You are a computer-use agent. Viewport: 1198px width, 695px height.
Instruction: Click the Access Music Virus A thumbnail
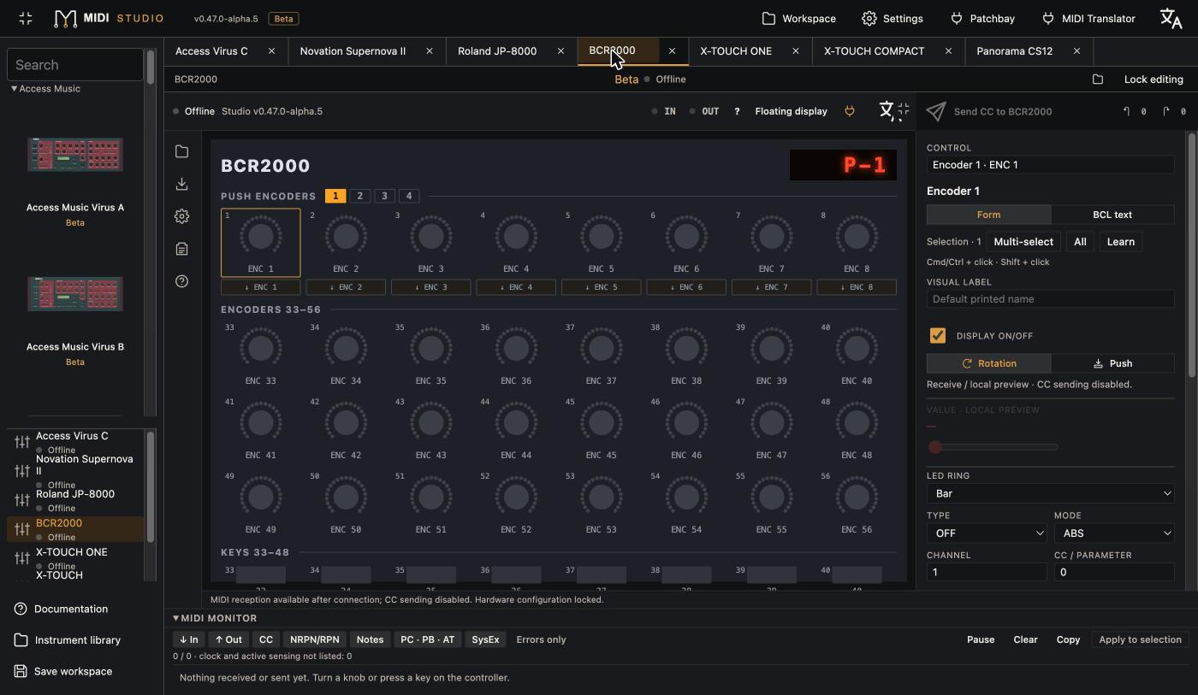74,155
